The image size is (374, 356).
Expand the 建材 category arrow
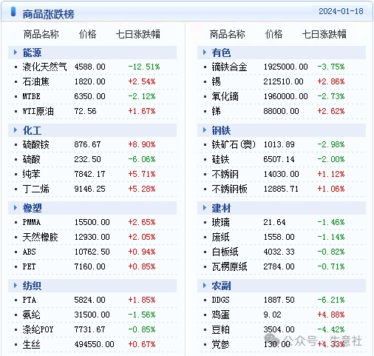205,208
